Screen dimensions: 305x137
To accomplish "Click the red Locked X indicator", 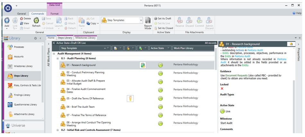I will 222,88.
